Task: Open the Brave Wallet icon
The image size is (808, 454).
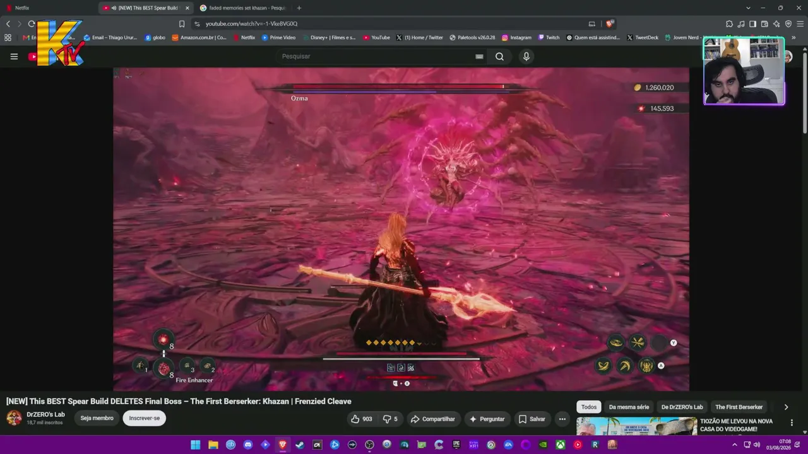Action: pyautogui.click(x=764, y=24)
